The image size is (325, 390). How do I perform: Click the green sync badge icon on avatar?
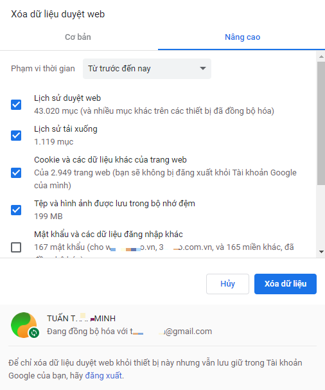point(34,333)
